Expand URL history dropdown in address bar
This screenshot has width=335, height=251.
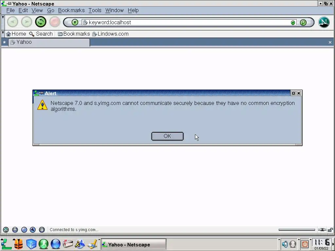pos(293,23)
